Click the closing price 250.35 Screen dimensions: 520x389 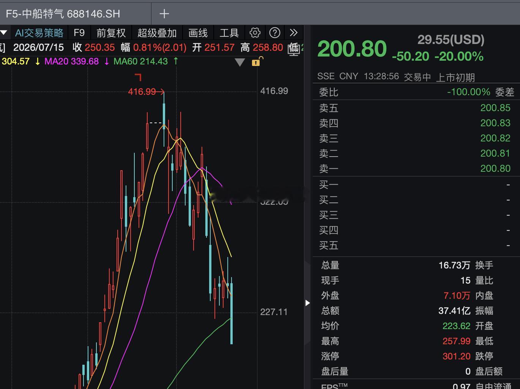click(99, 47)
